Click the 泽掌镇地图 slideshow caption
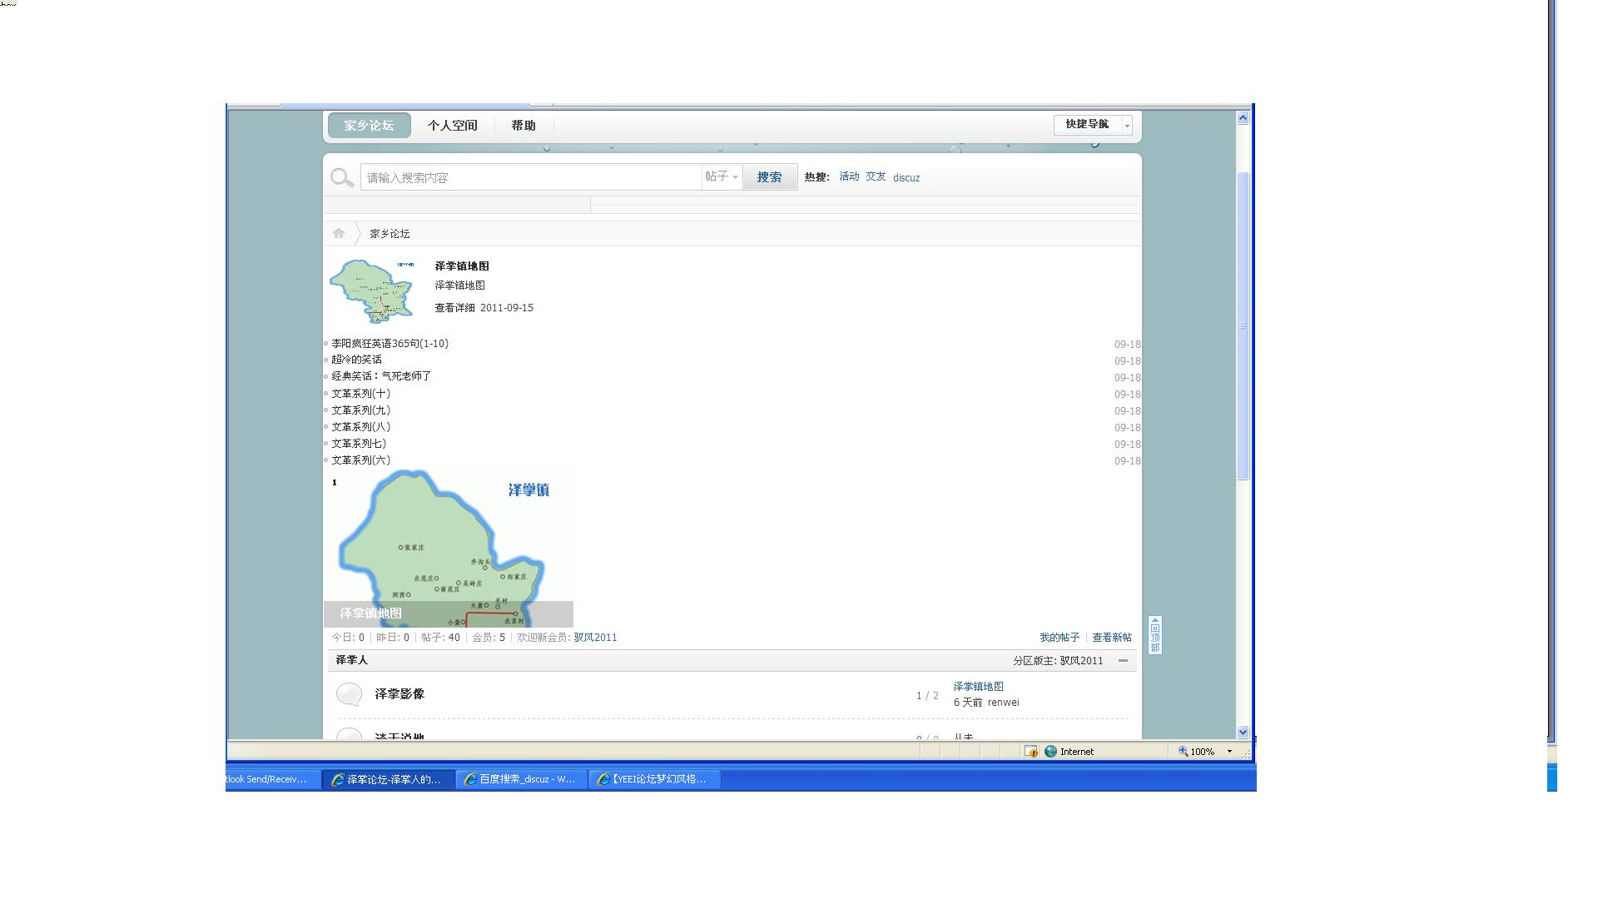Image resolution: width=1598 pixels, height=899 pixels. point(371,613)
